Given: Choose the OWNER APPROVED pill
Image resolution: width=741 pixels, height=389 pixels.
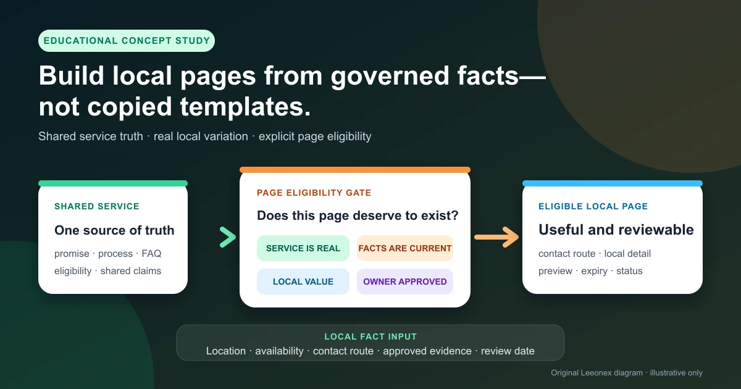Looking at the screenshot, I should click(405, 282).
